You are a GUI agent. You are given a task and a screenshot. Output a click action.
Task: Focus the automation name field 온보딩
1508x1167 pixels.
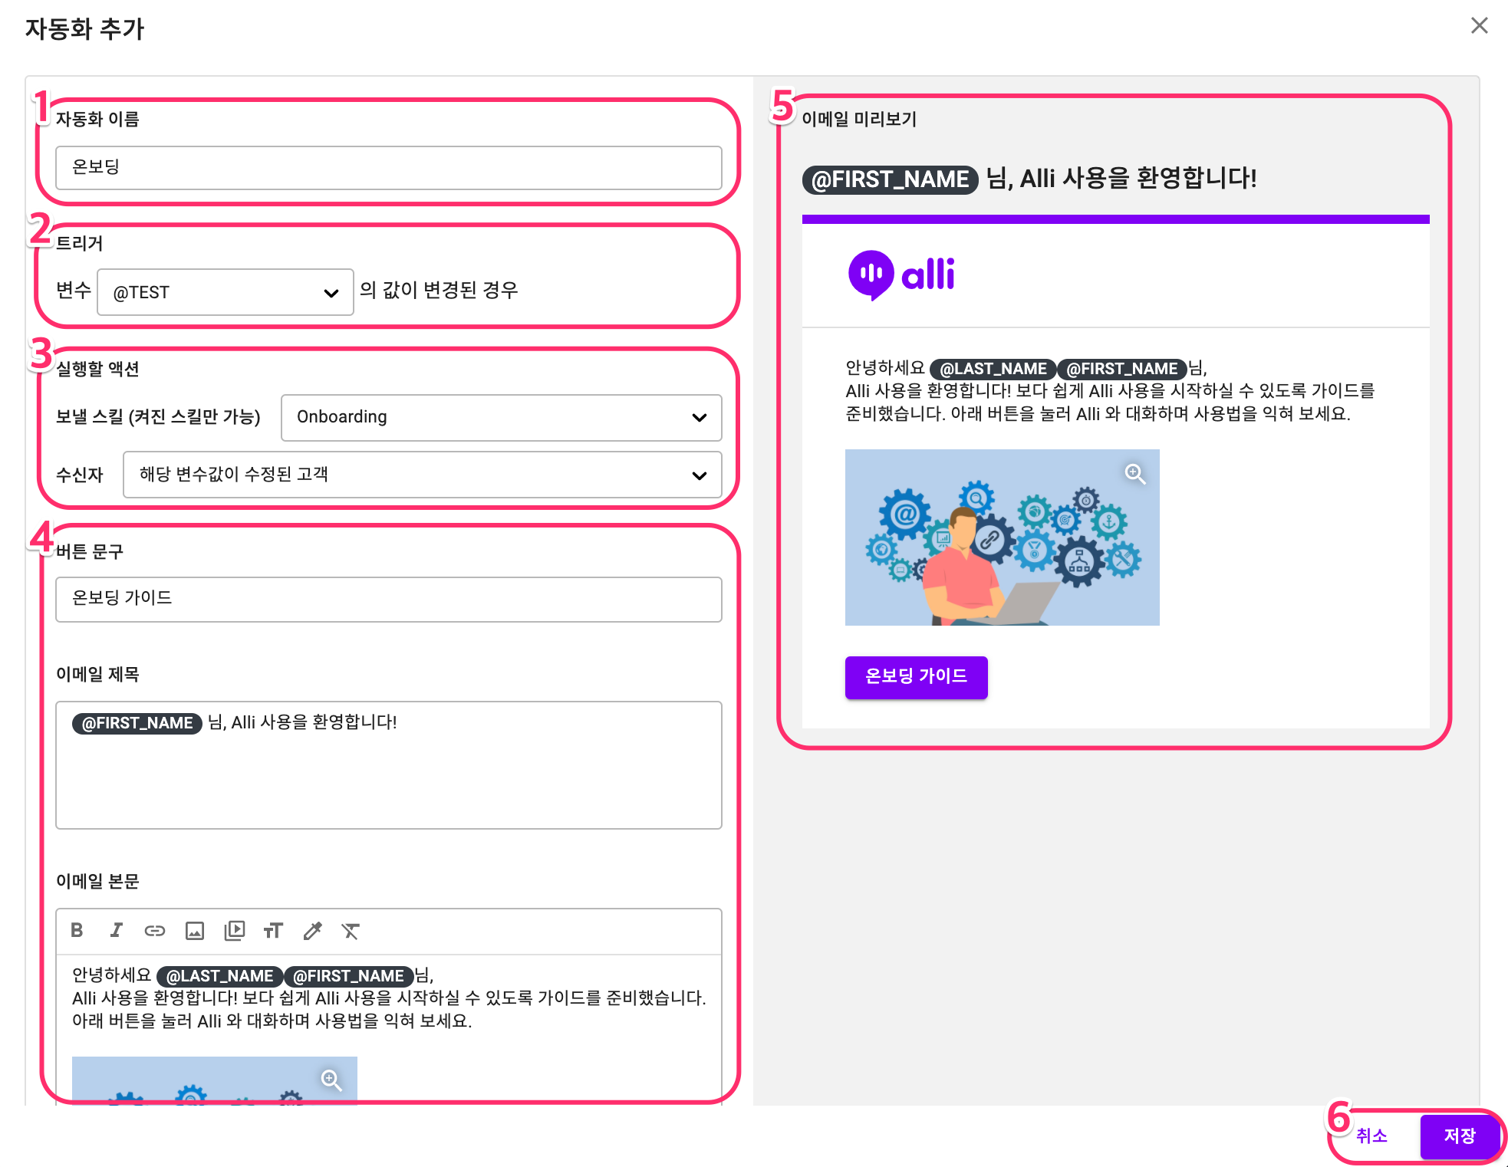pos(389,167)
